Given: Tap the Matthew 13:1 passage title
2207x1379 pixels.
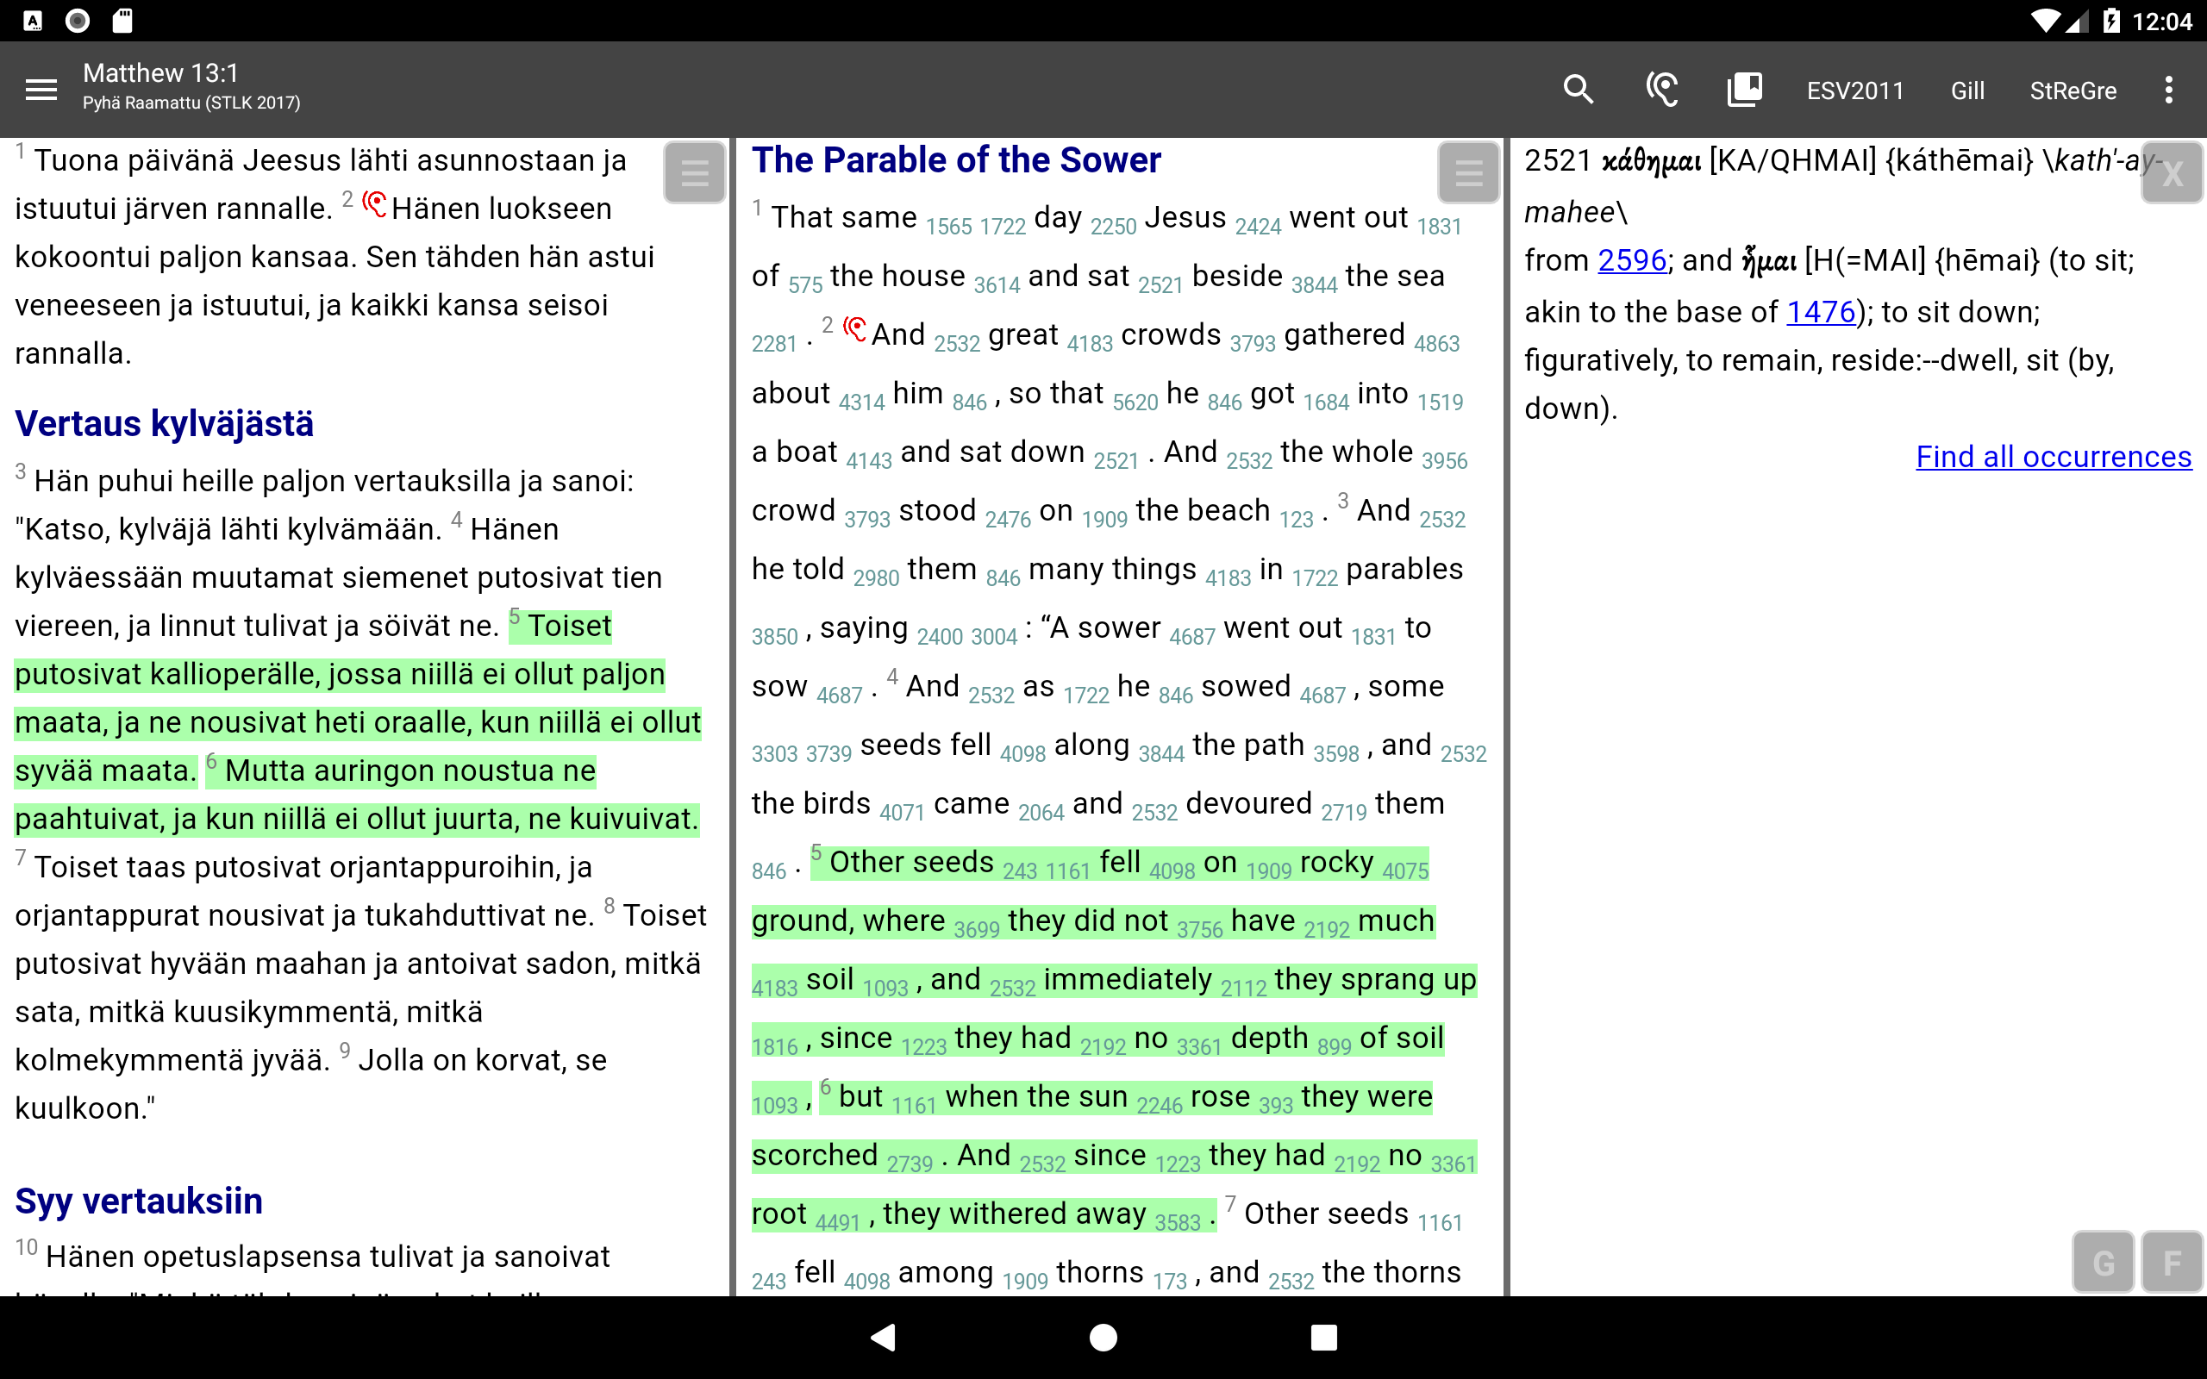Looking at the screenshot, I should (x=160, y=73).
